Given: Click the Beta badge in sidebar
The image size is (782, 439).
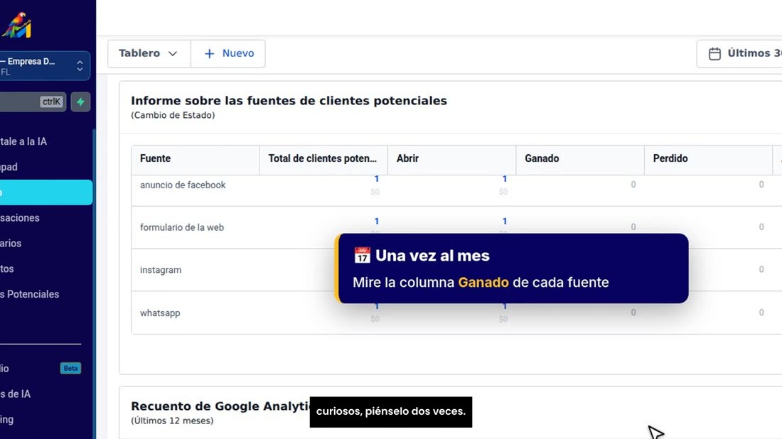Looking at the screenshot, I should (x=70, y=368).
